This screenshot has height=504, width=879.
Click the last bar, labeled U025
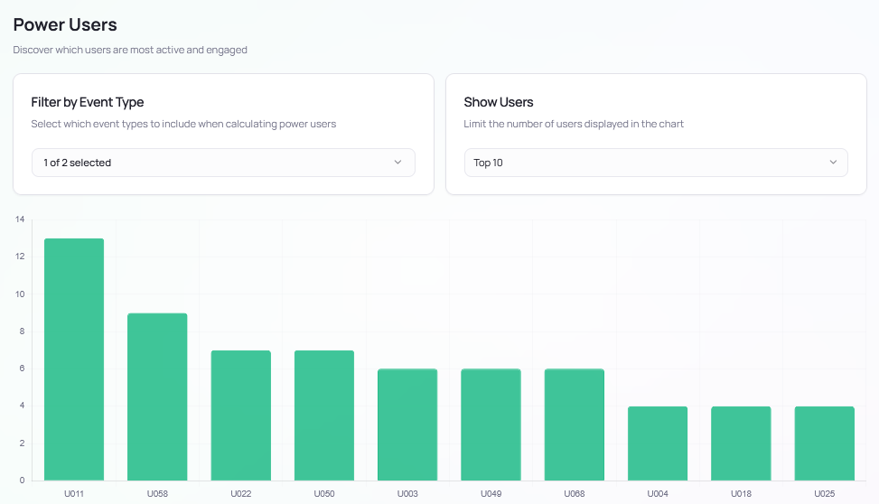[824, 443]
